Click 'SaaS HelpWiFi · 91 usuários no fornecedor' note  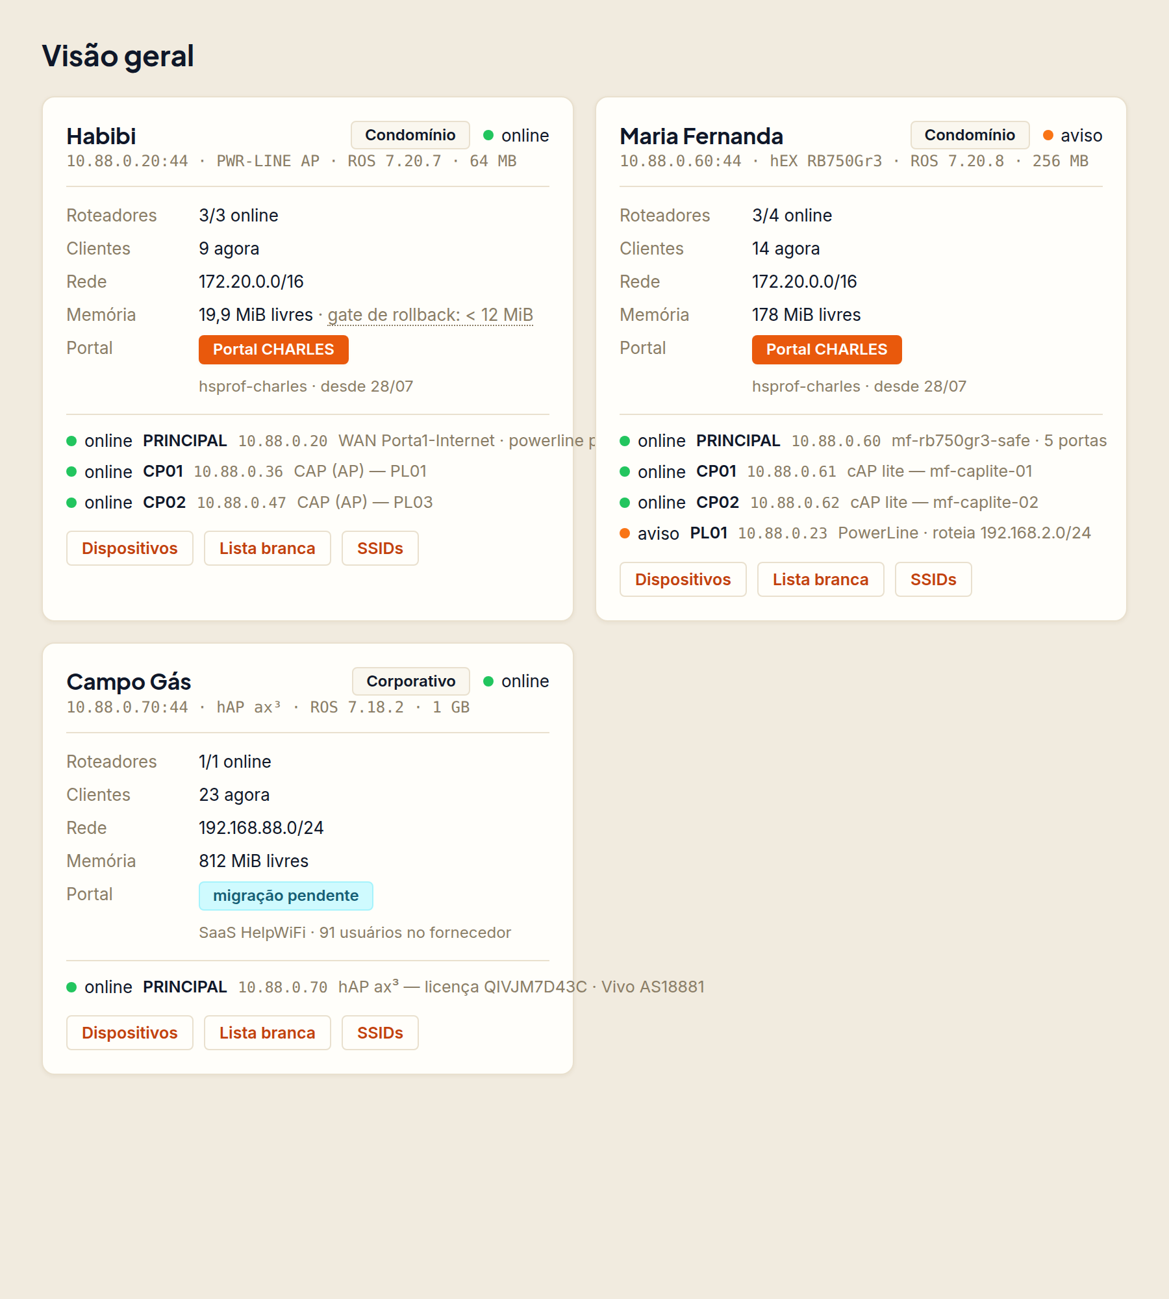[355, 933]
